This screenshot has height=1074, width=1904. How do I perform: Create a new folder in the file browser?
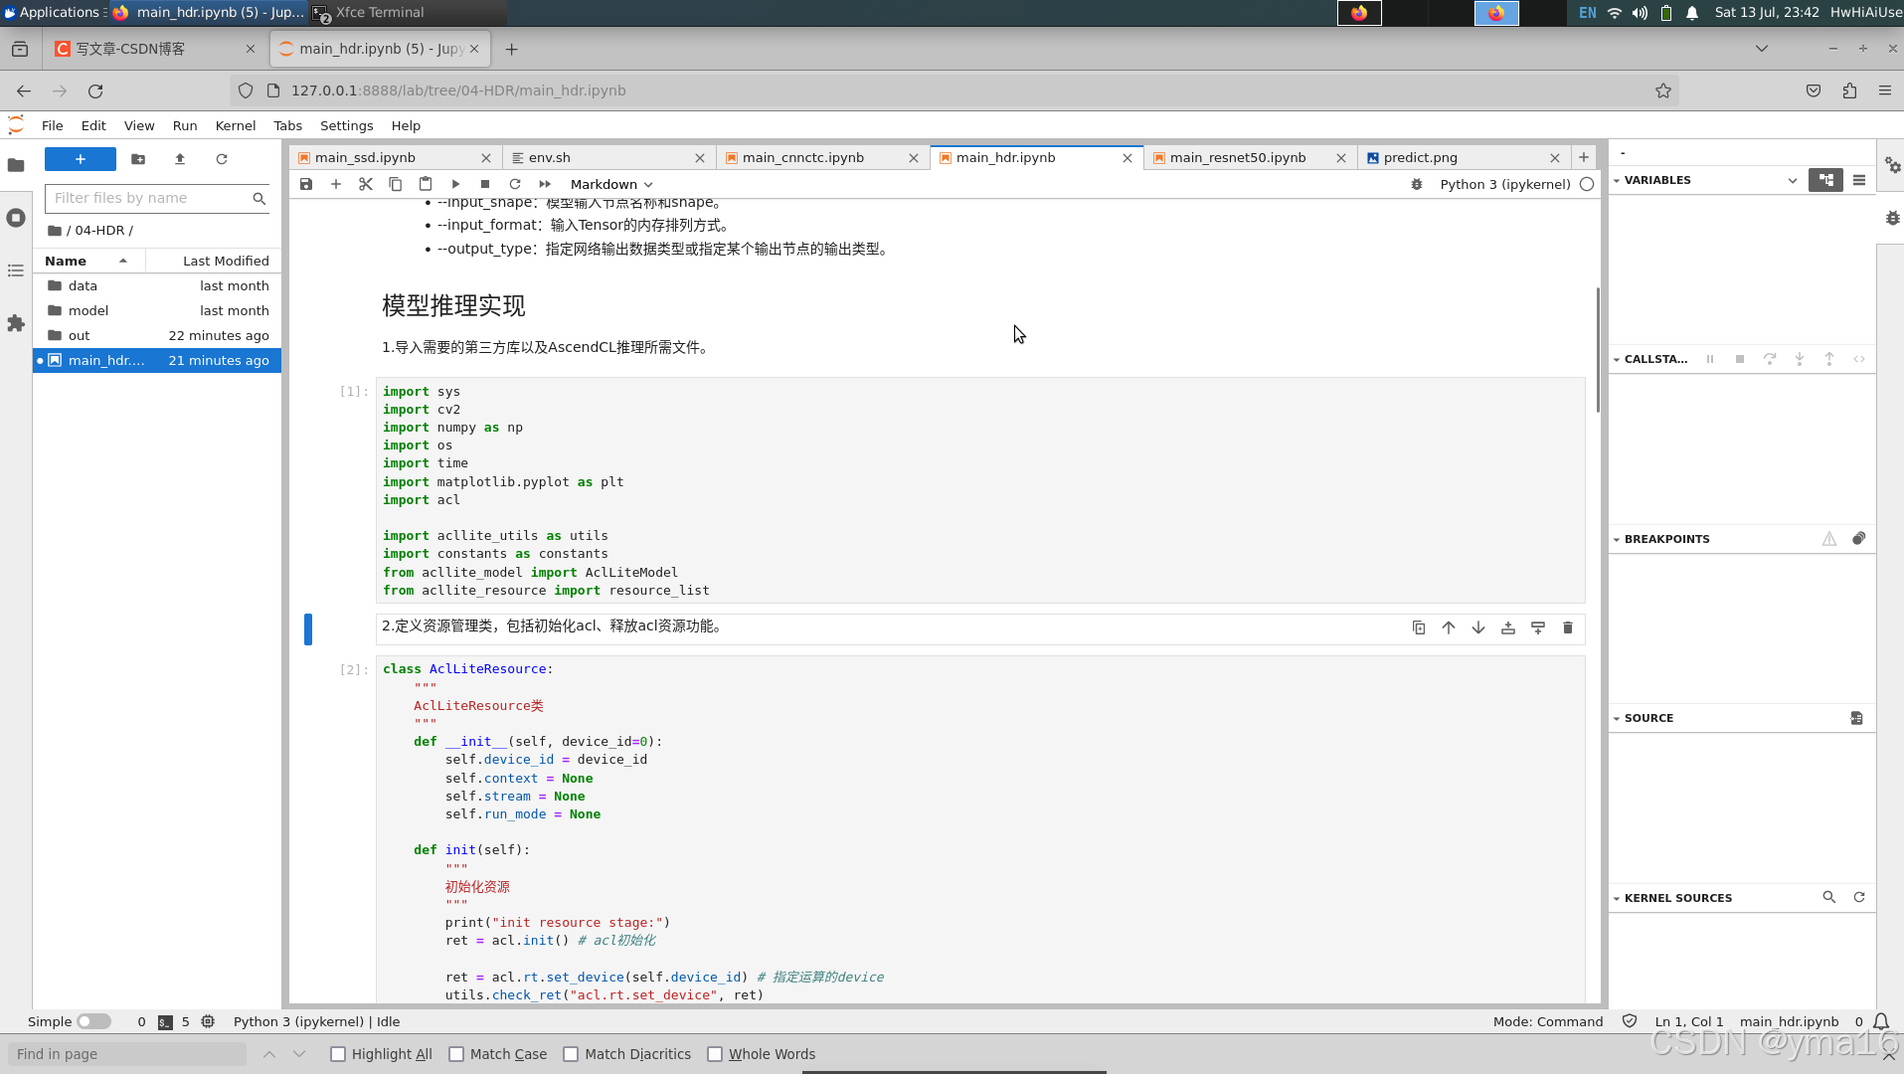click(138, 159)
